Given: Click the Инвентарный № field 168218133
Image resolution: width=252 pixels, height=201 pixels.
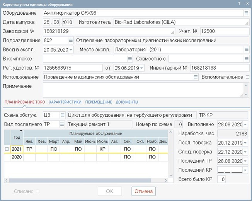Looking at the screenshot, I should pos(220,68).
